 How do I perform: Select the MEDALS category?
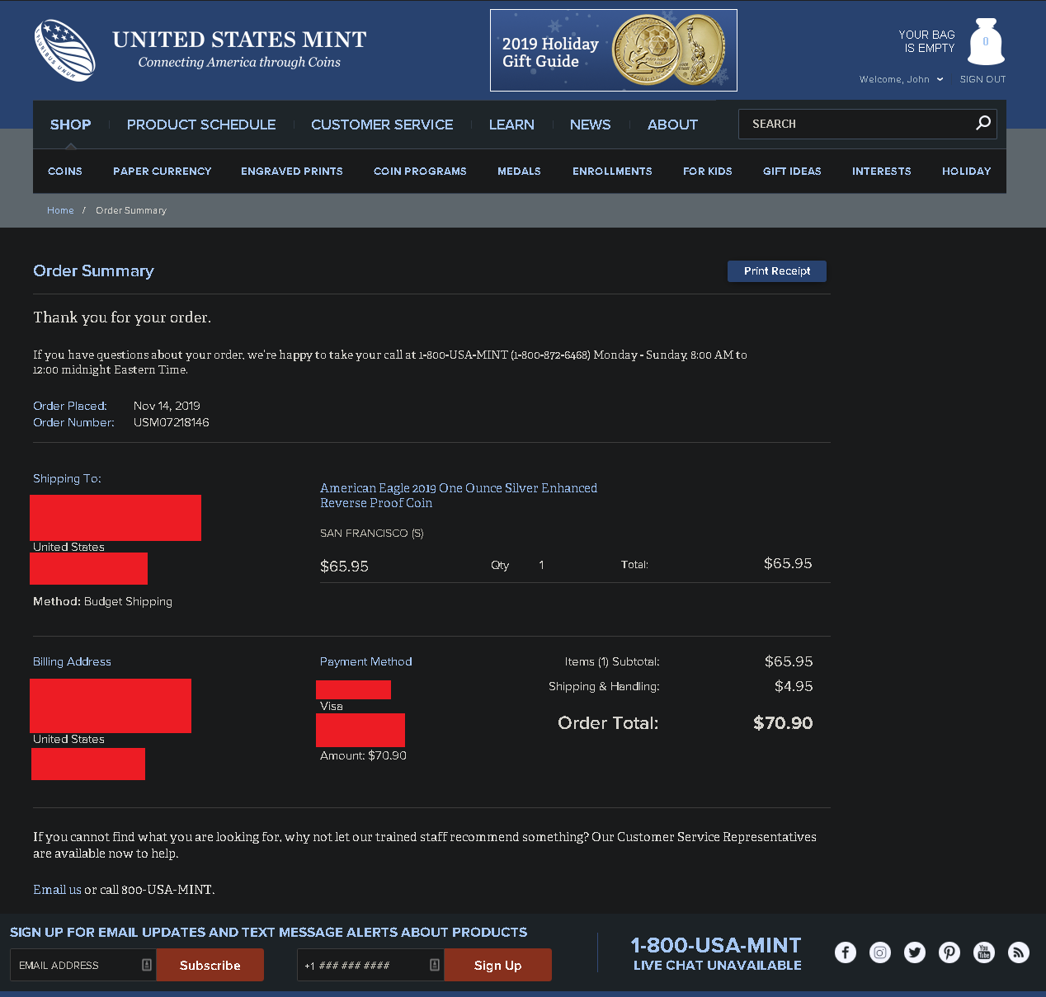click(519, 171)
